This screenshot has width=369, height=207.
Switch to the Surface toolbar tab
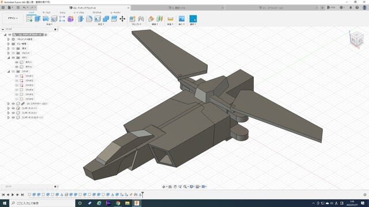click(46, 13)
